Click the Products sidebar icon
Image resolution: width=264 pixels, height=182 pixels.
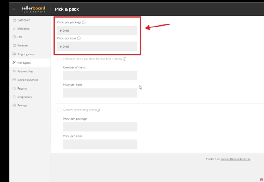pos(14,46)
